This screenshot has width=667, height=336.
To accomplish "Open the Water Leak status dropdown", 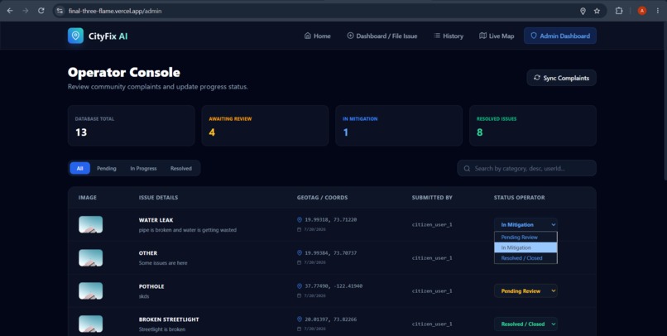I will coord(525,224).
